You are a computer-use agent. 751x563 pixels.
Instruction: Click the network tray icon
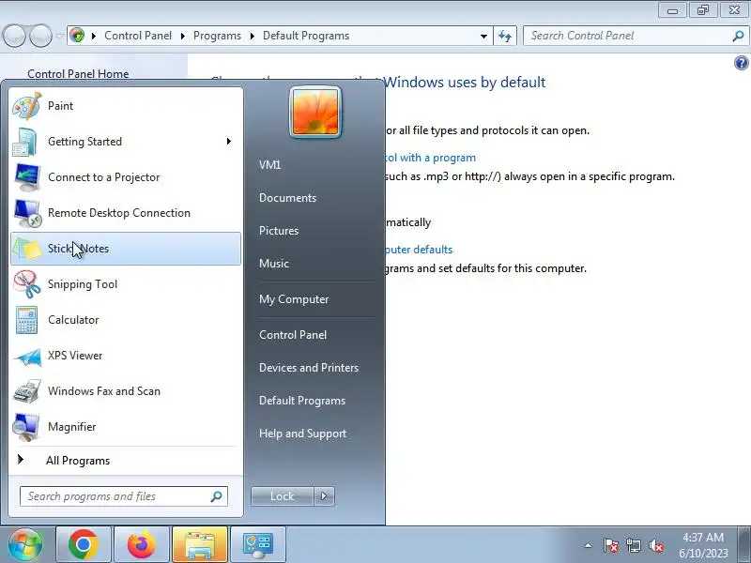[x=633, y=545]
